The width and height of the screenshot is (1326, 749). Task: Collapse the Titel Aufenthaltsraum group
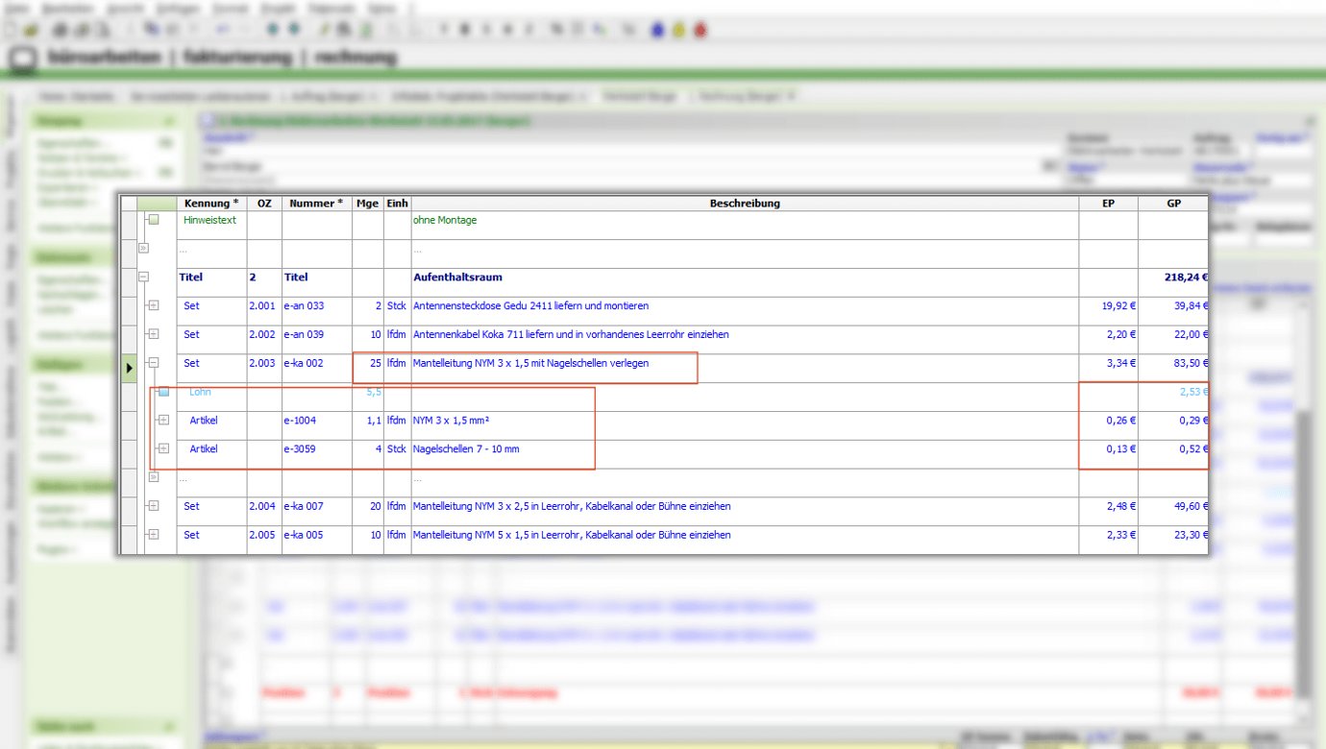pyautogui.click(x=144, y=277)
